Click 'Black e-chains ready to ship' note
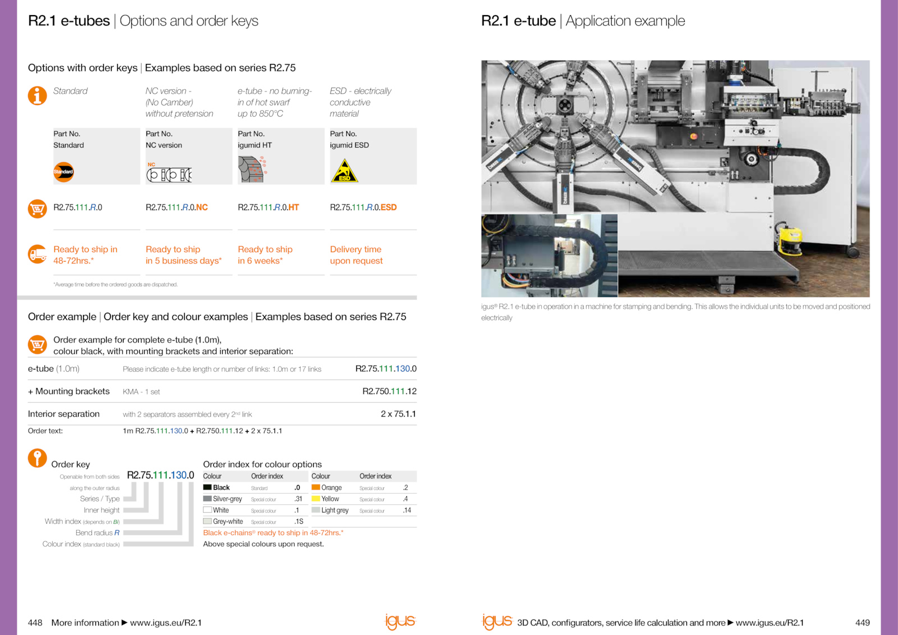Screen dimensions: 898x635 pos(273,533)
